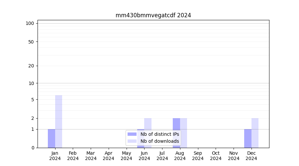
Task: Select the 'Nov 2024' x-axis label
Action: click(234, 156)
